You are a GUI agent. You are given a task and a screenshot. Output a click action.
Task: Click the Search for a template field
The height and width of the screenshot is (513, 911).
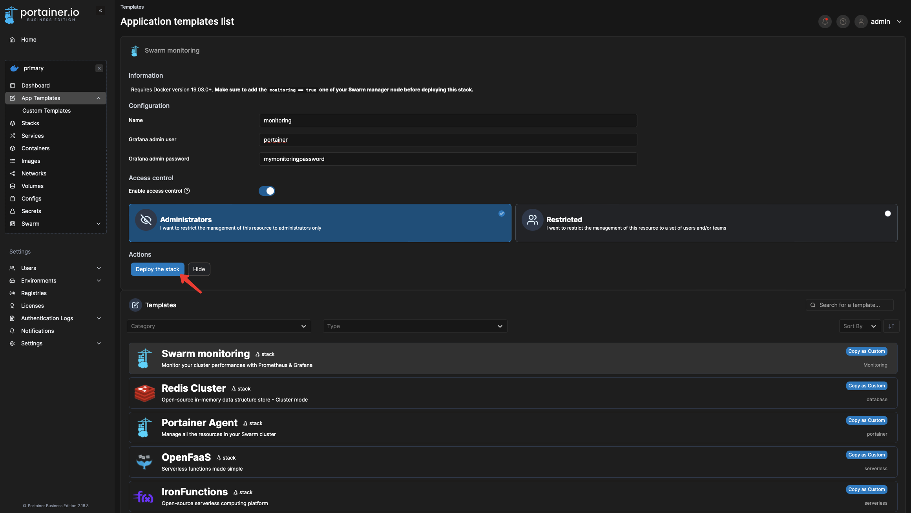(x=850, y=305)
